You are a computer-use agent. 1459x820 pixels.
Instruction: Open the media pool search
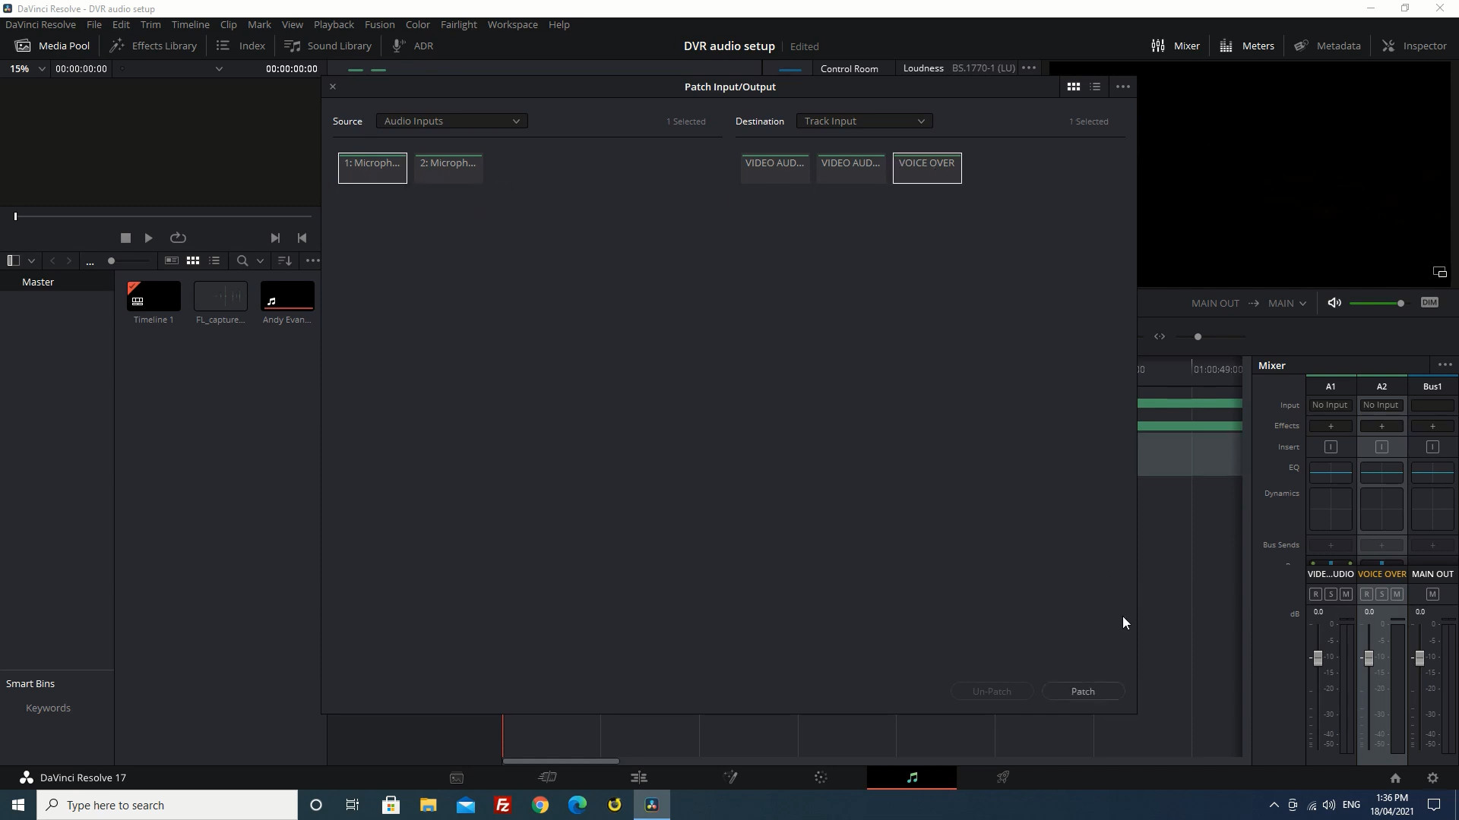point(242,260)
